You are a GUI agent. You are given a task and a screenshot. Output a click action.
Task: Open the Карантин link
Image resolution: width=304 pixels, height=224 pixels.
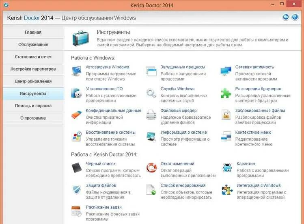point(246,163)
